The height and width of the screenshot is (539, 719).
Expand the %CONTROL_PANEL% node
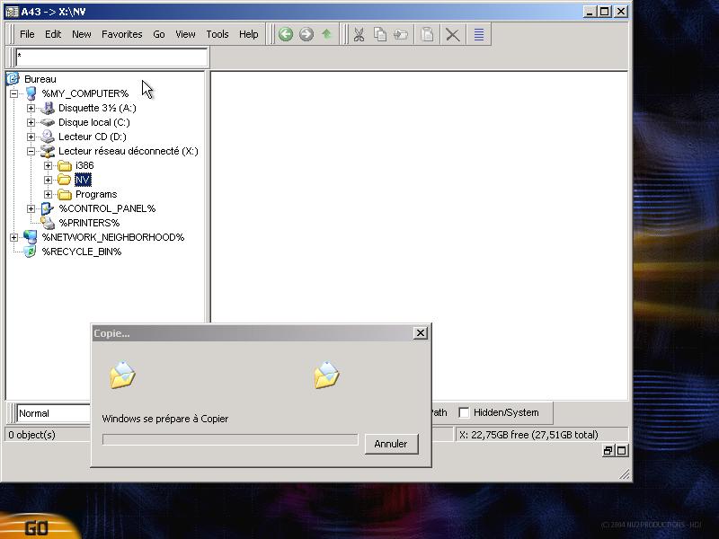[x=31, y=208]
